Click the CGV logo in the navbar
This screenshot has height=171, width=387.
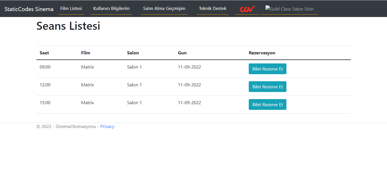[247, 8]
